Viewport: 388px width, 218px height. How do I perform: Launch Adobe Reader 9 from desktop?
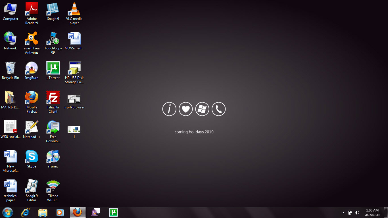[x=32, y=13]
